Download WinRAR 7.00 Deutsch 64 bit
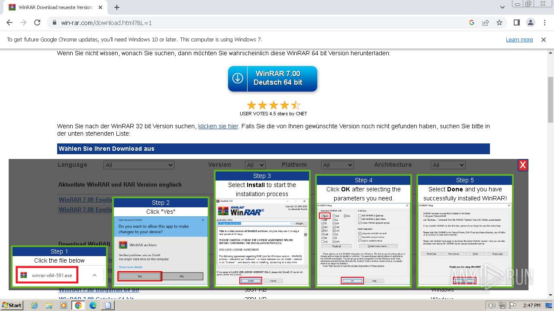Screen dimensions: 554x311 273,78
